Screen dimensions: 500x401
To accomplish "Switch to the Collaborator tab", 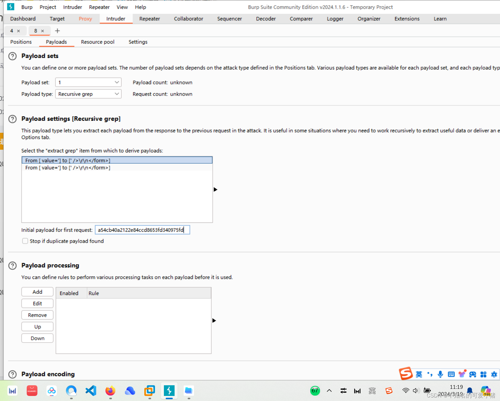I will [189, 19].
